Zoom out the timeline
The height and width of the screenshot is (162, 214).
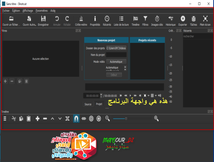[x=108, y=119]
